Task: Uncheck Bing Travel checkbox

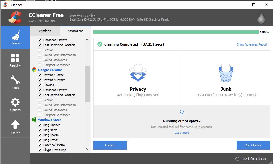Action: point(40,140)
